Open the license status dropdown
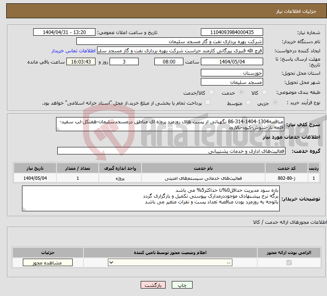The width and height of the screenshot is (327, 296). (x=170, y=263)
